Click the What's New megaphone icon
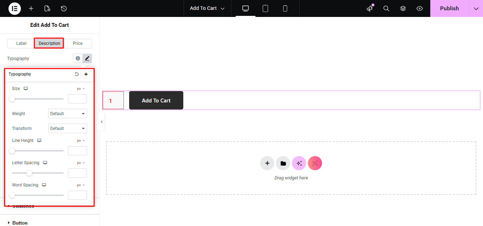The image size is (483, 226). (370, 8)
